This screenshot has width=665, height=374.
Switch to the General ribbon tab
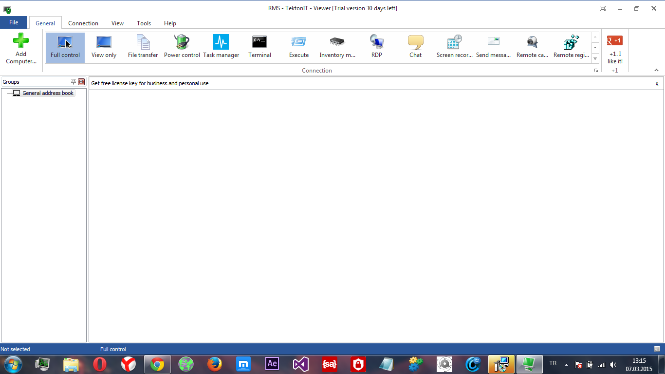pyautogui.click(x=45, y=23)
